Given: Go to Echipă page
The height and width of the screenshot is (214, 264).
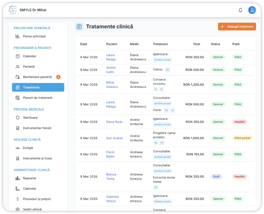Looking at the screenshot, I should pos(38,148).
